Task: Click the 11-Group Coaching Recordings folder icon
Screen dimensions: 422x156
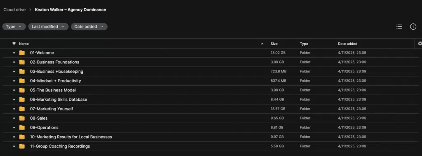Action: [x=22, y=146]
